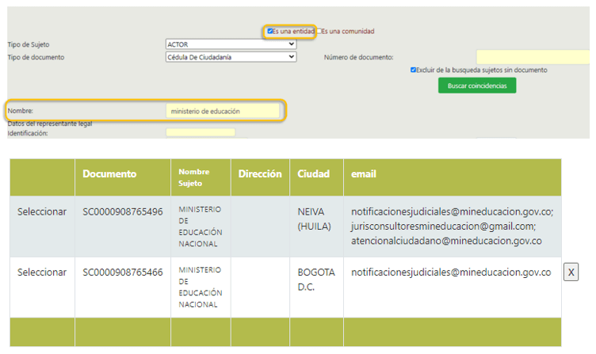Select the Neiva (Huila) ministry row

point(42,212)
